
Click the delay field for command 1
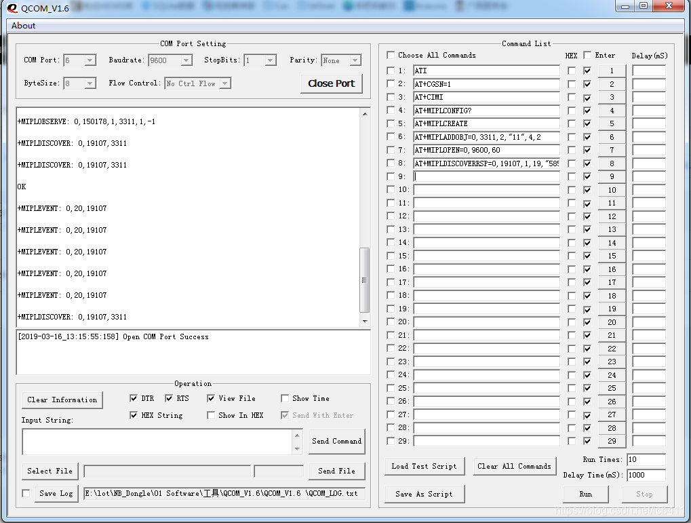tap(649, 71)
